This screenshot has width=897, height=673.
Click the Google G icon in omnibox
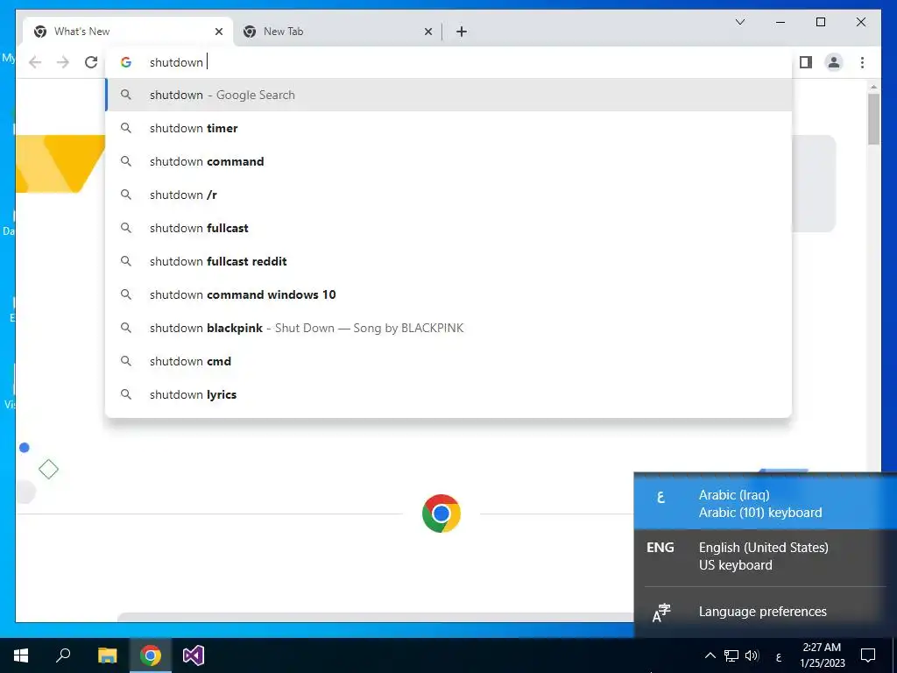click(126, 62)
